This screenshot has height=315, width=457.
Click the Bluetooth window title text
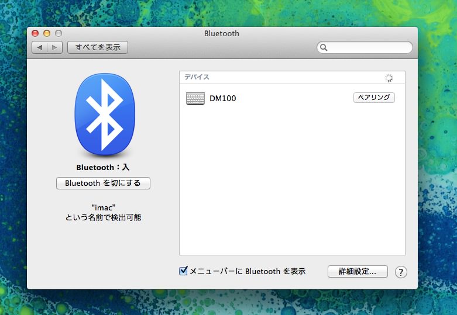pyautogui.click(x=222, y=33)
